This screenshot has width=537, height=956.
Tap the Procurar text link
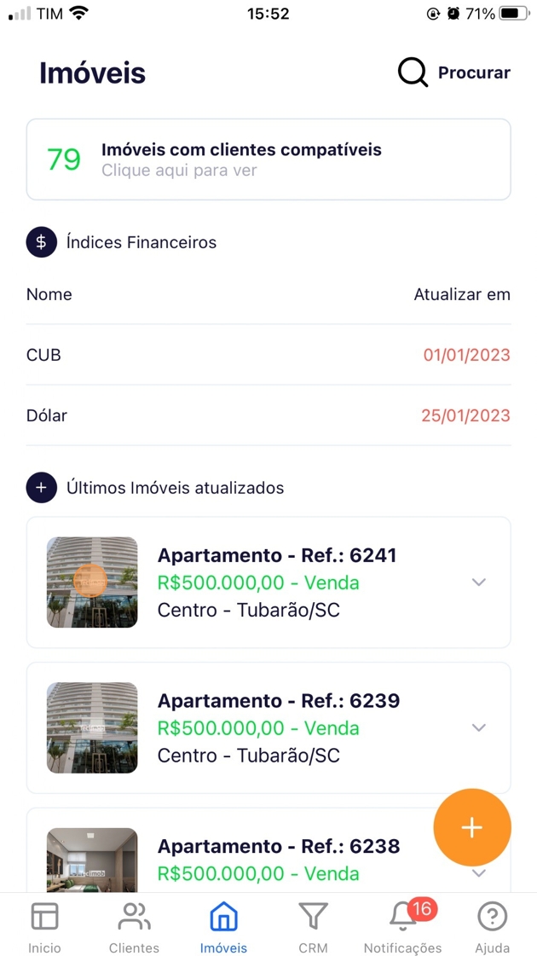tap(474, 73)
